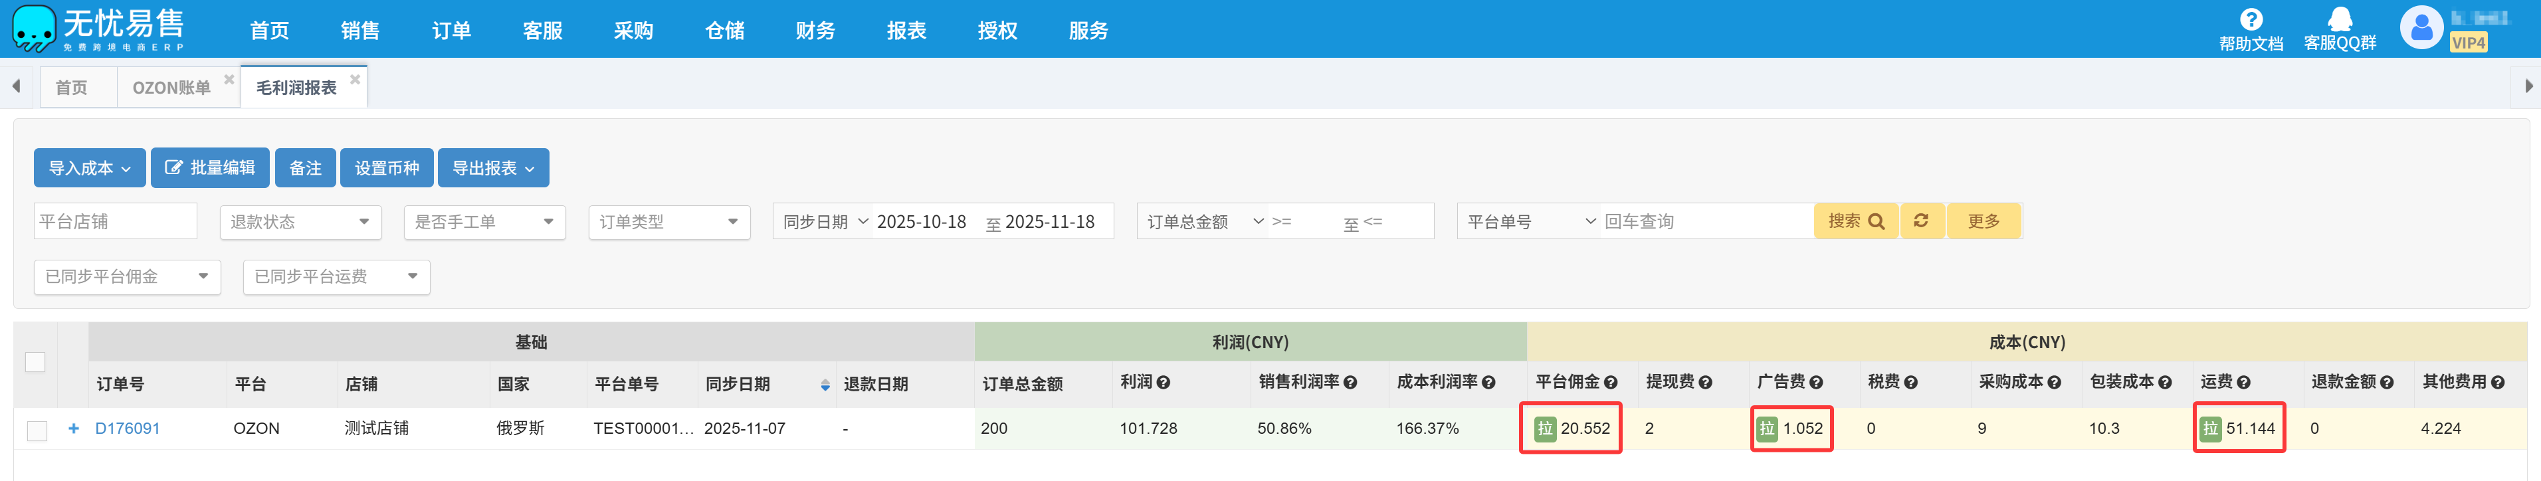Close the OZON账单 tab

click(229, 80)
